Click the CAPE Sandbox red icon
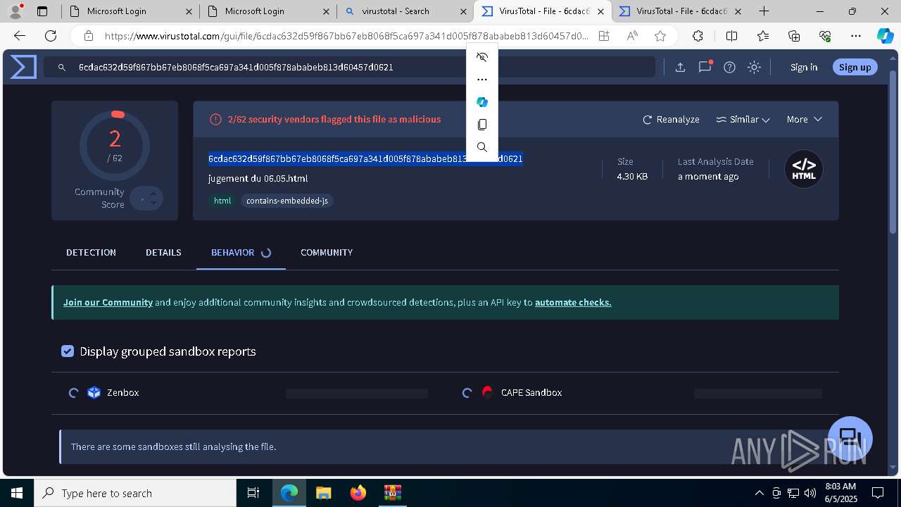Screen dimensions: 901x507 [x=488, y=392]
